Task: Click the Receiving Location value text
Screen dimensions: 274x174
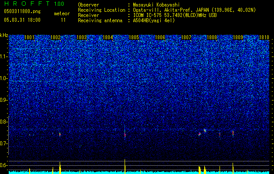Action: (x=194, y=10)
